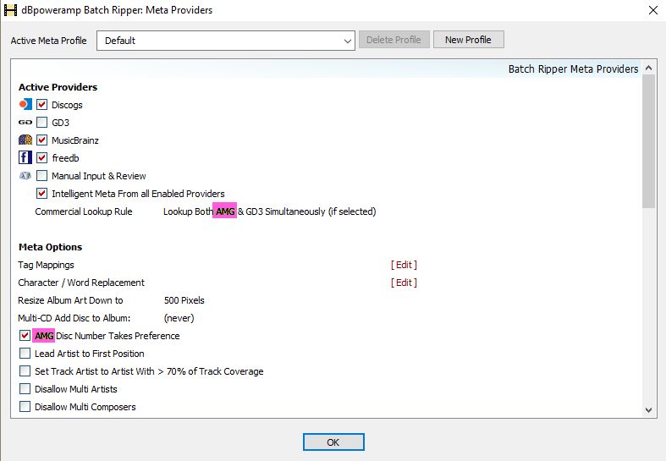Screen dimensions: 666x461
Task: Click the scrollbar down arrow
Action: [x=648, y=409]
